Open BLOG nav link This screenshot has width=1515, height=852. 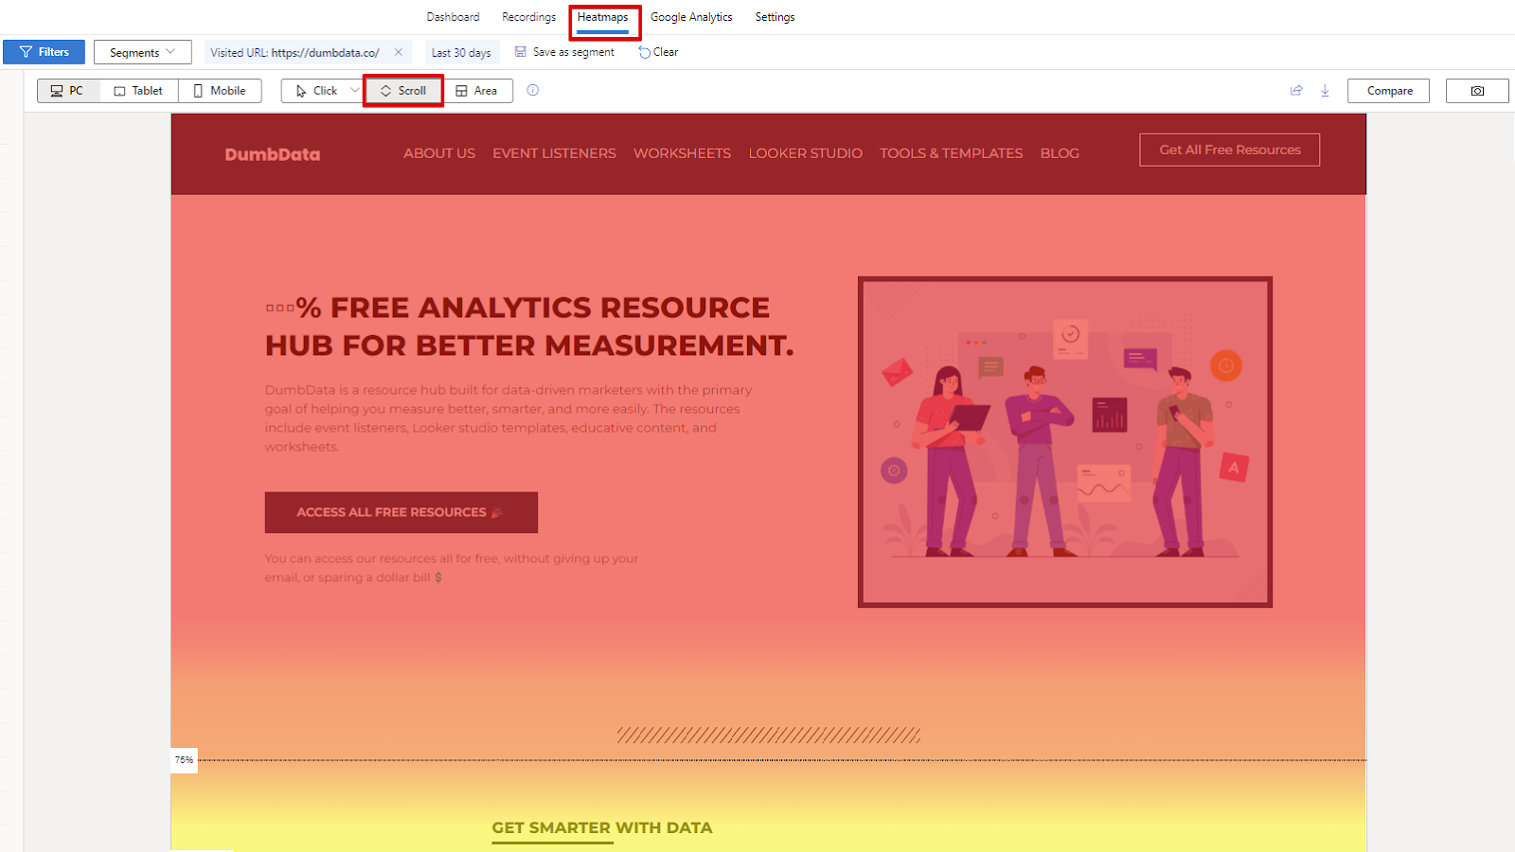click(1060, 153)
